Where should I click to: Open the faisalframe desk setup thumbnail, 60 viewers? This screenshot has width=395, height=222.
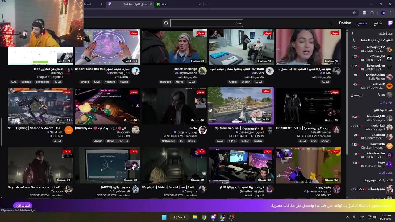pyautogui.click(x=241, y=165)
